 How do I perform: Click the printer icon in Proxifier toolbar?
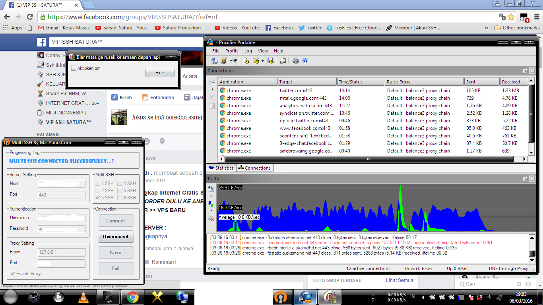point(296,61)
